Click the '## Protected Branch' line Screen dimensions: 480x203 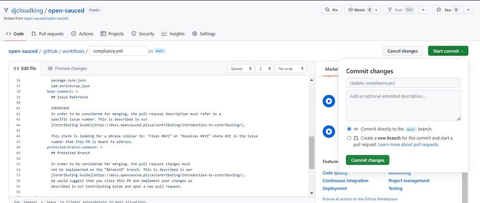pos(71,153)
